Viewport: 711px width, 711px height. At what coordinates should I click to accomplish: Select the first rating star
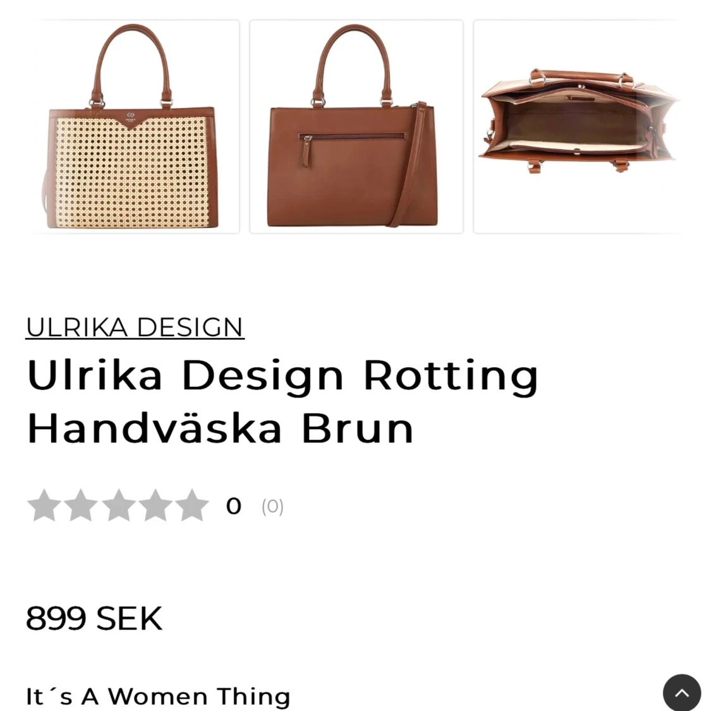(x=44, y=505)
